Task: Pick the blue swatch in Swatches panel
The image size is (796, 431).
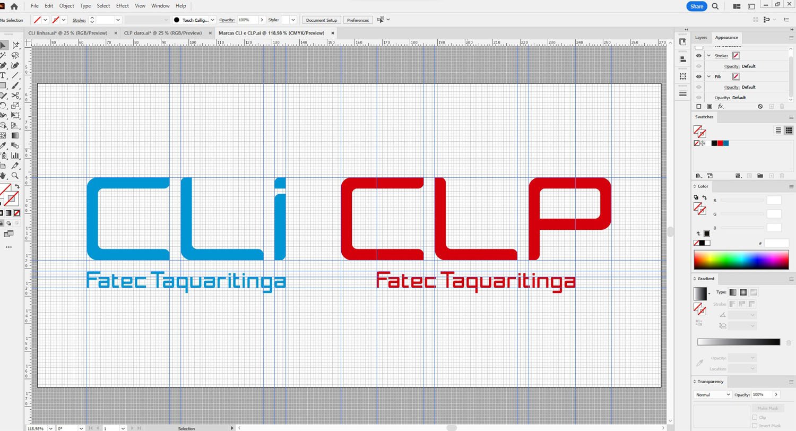Action: click(726, 143)
